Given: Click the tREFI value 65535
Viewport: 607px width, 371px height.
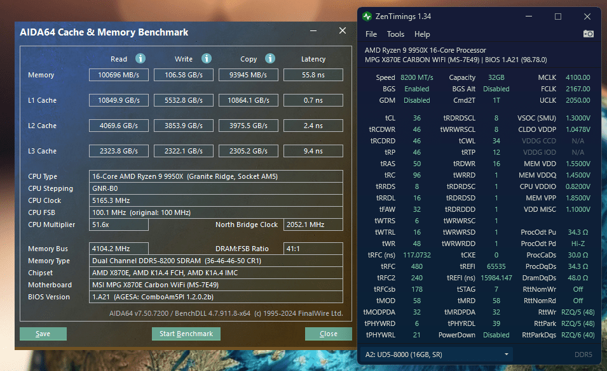Looking at the screenshot, I should [496, 266].
